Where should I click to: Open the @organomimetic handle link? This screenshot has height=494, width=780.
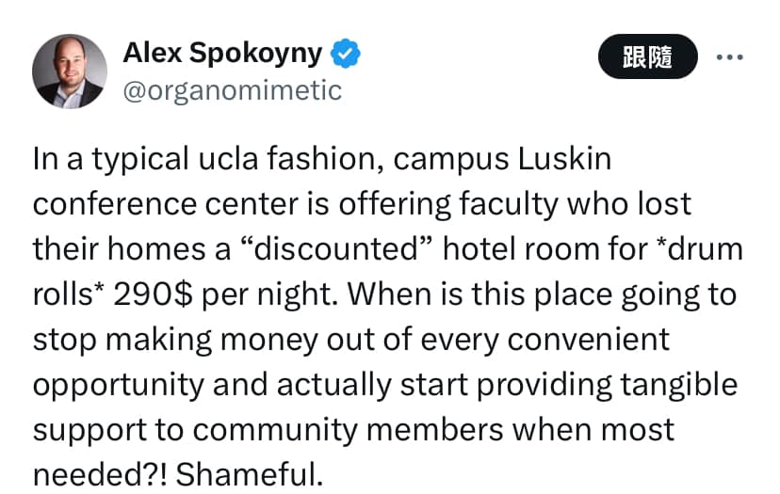click(x=233, y=90)
